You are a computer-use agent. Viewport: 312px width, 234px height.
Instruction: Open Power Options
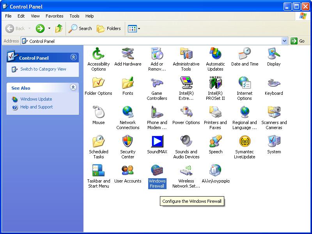point(186,115)
